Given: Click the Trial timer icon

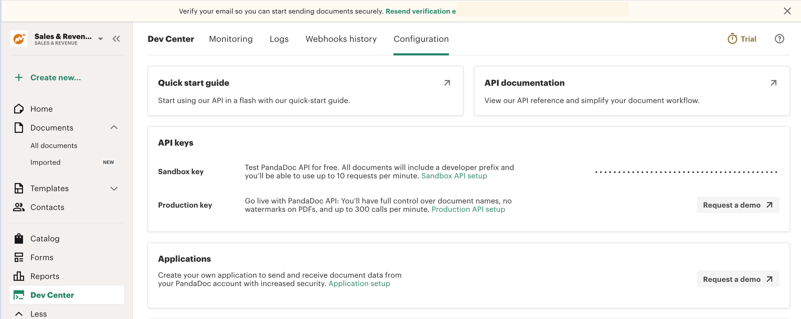Looking at the screenshot, I should click(x=732, y=39).
